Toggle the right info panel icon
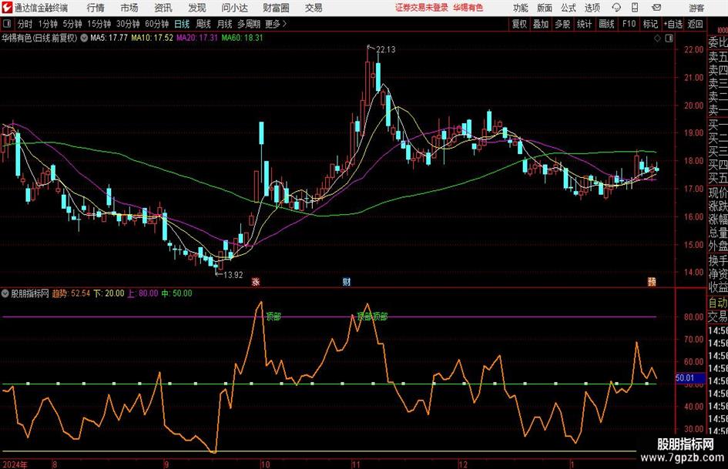This screenshot has height=469, width=728. coord(669,38)
